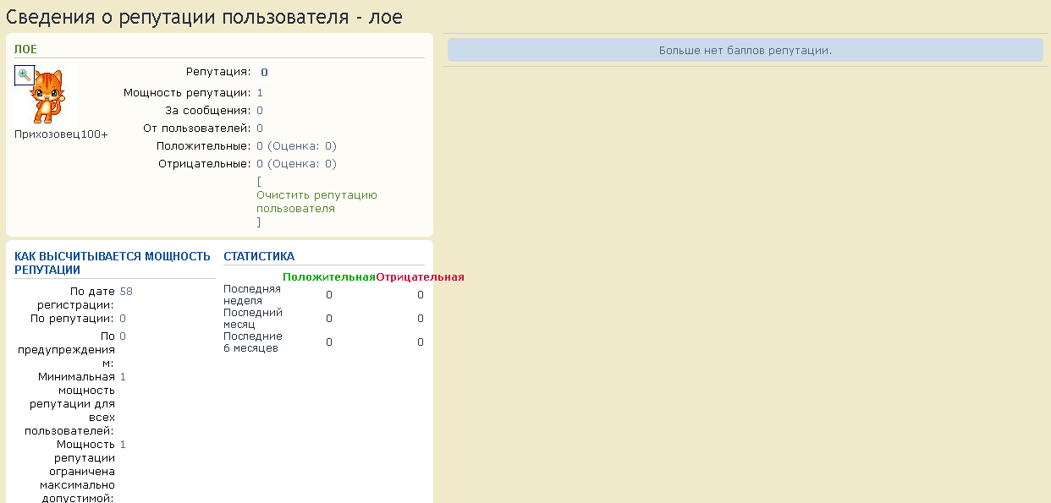Click the Очистить репутацию пользователя link
The height and width of the screenshot is (503, 1051).
point(316,201)
